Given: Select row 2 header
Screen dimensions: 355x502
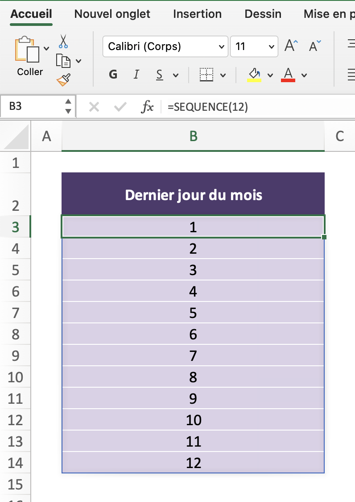Looking at the screenshot, I should click(x=15, y=194).
